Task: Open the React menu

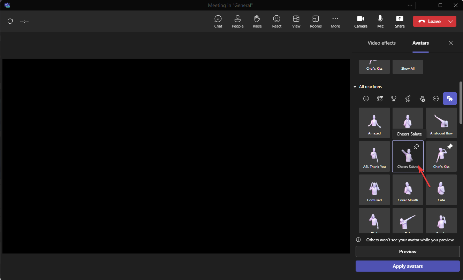Action: coord(277,21)
